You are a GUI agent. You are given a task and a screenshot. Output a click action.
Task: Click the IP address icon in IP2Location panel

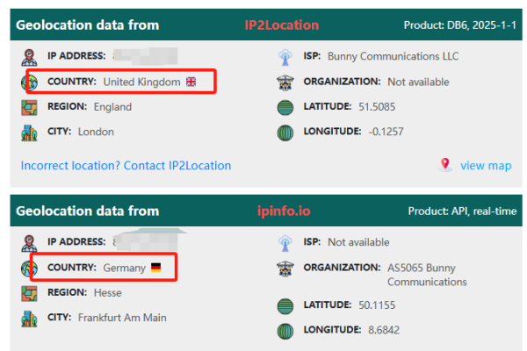pos(29,58)
